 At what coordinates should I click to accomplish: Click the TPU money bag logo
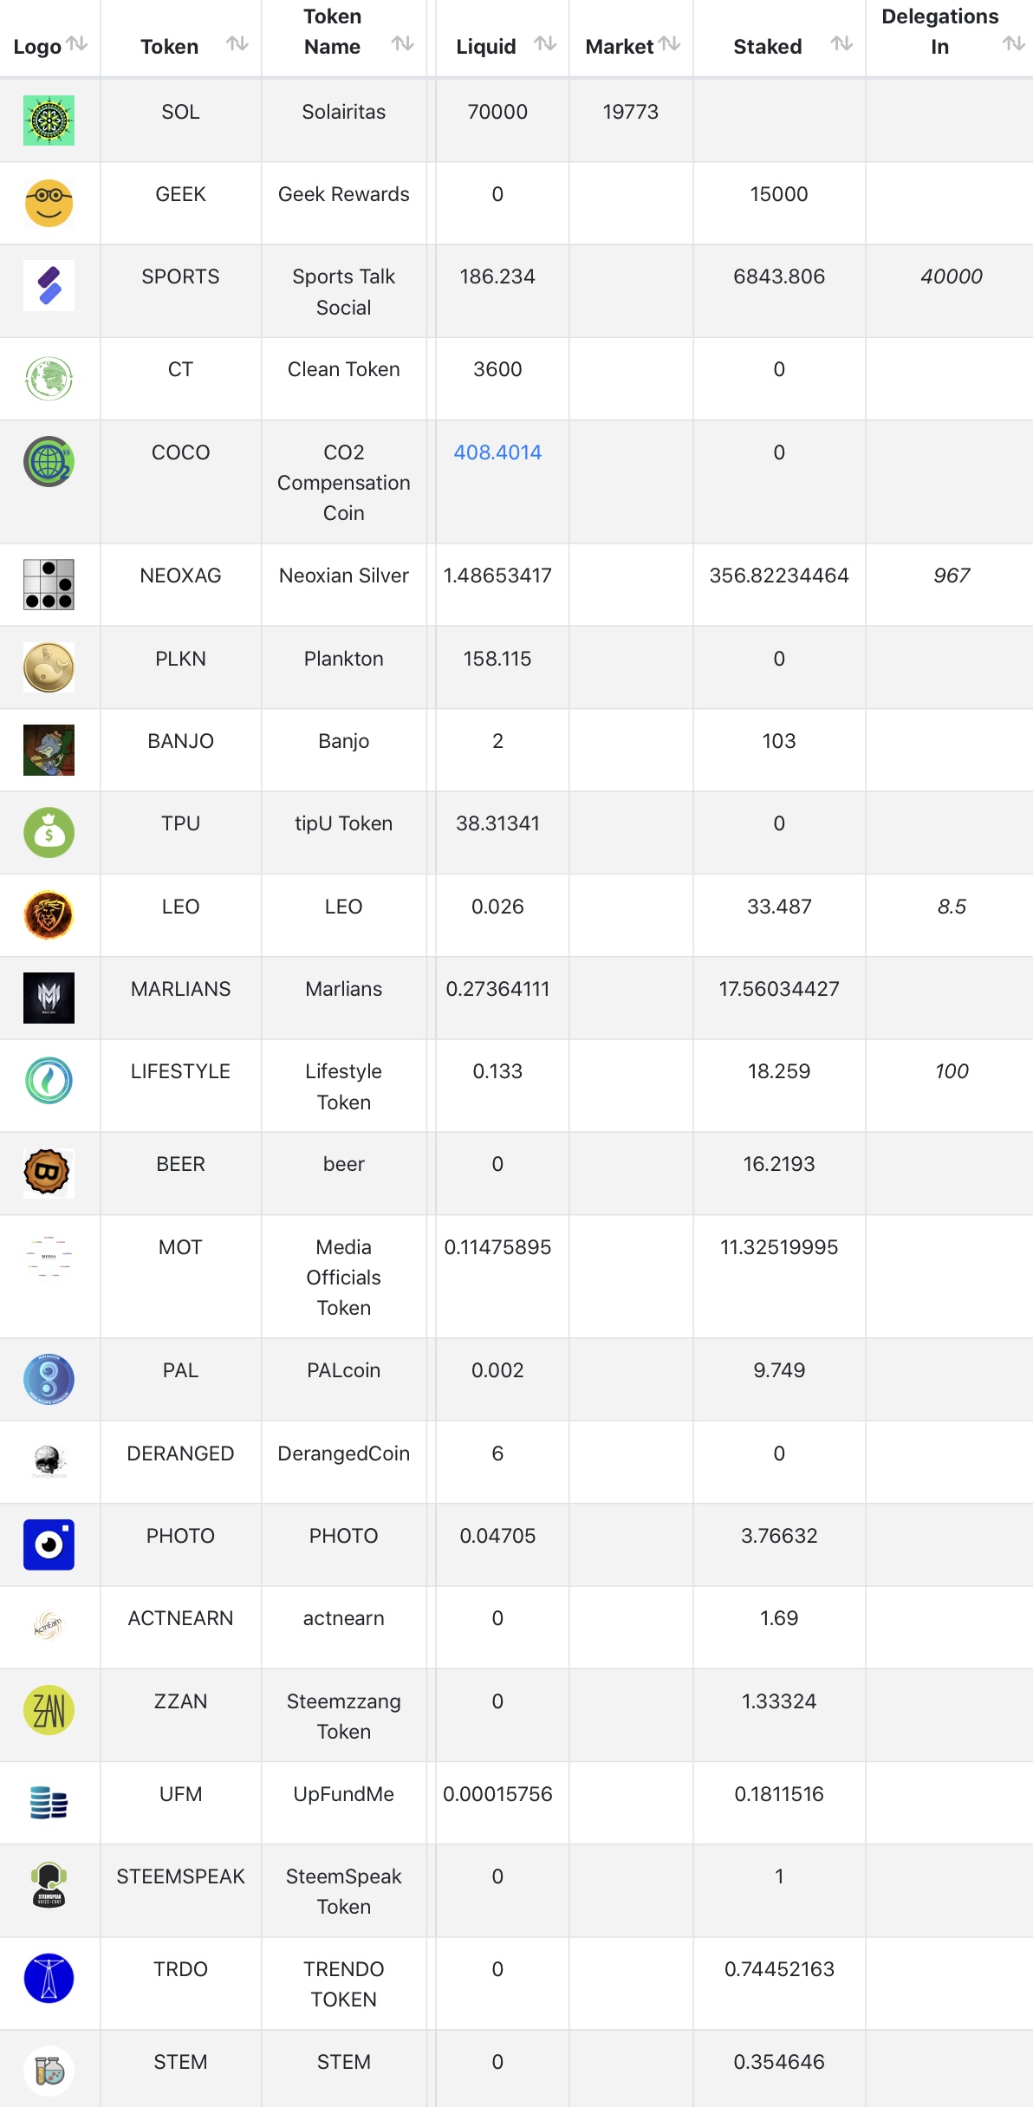tap(49, 832)
